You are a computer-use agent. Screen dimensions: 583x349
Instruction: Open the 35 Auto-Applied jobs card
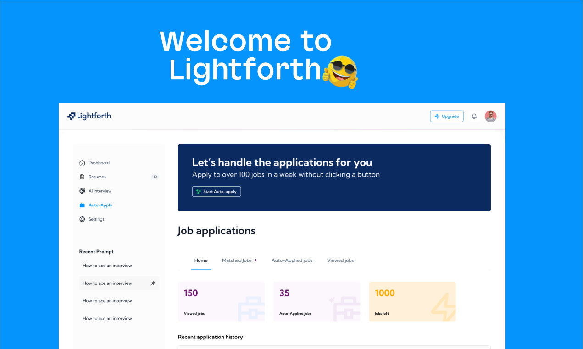(x=317, y=302)
